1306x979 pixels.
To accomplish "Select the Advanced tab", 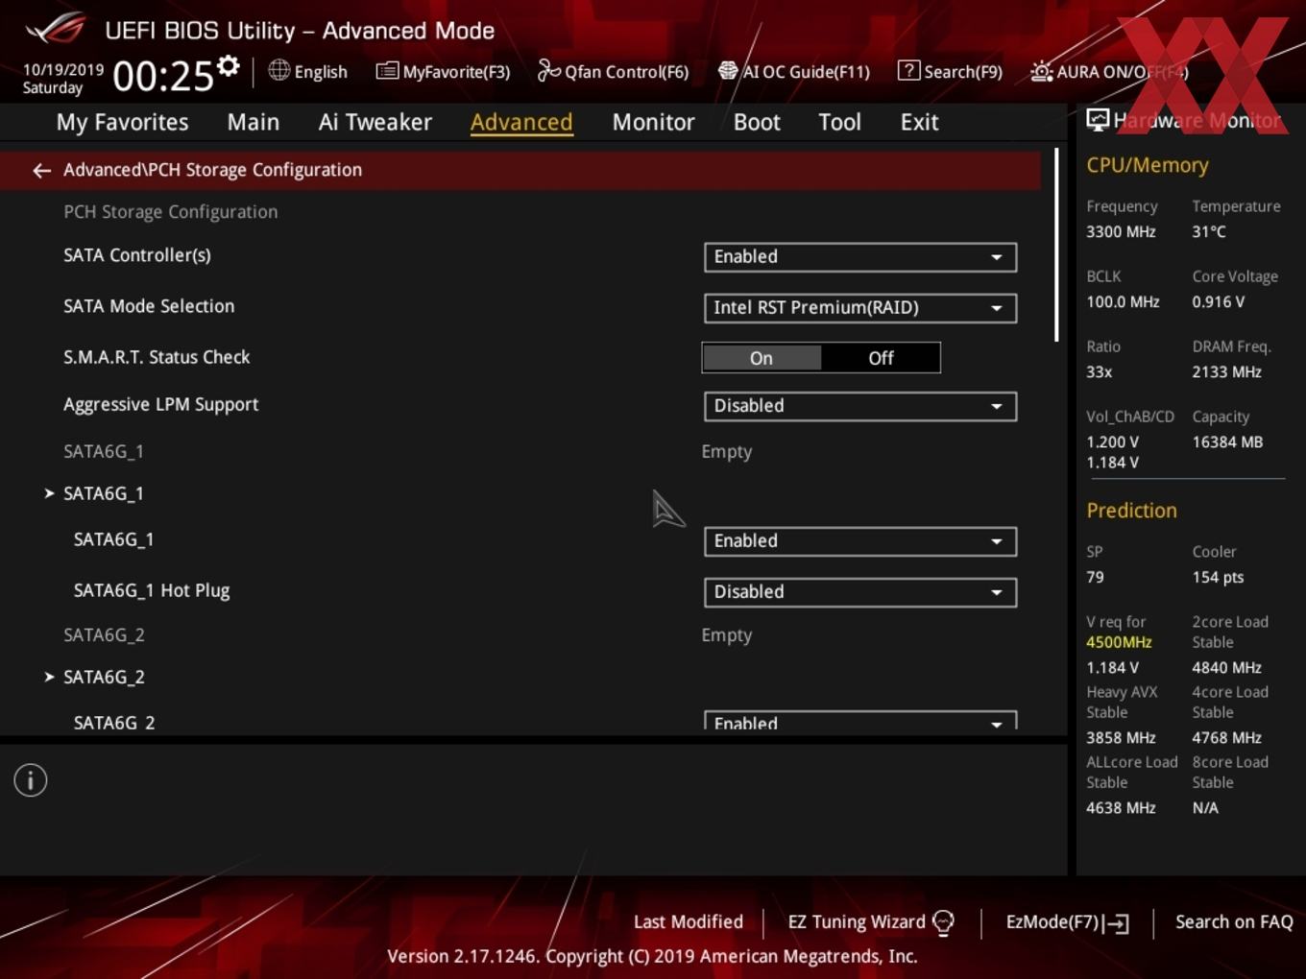I will pos(521,122).
